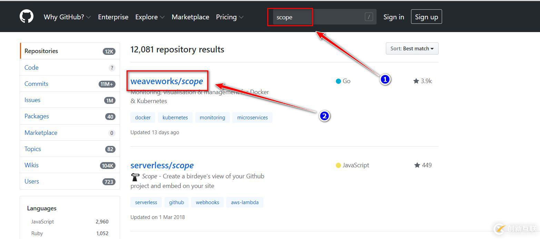Filter results by Ruby language

[x=70, y=233]
